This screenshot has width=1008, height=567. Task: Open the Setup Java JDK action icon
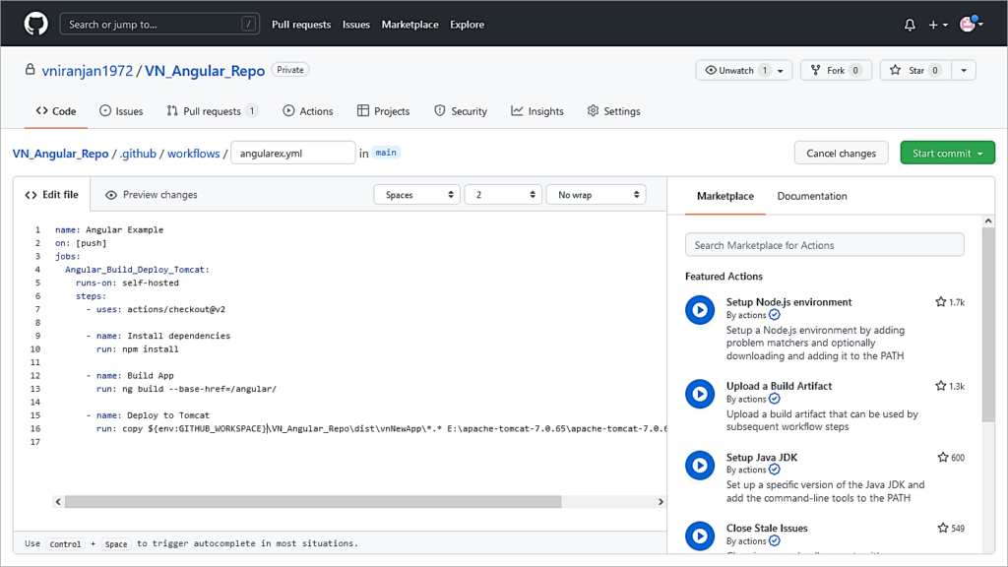700,465
